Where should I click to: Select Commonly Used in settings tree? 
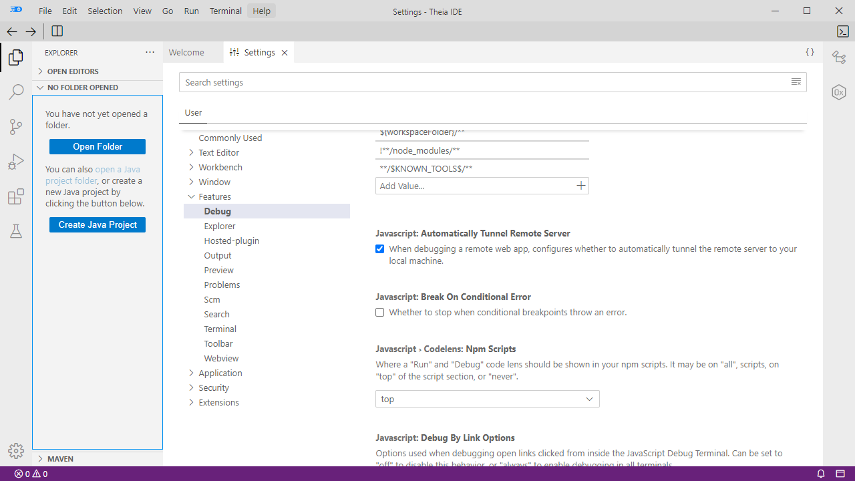pyautogui.click(x=230, y=138)
